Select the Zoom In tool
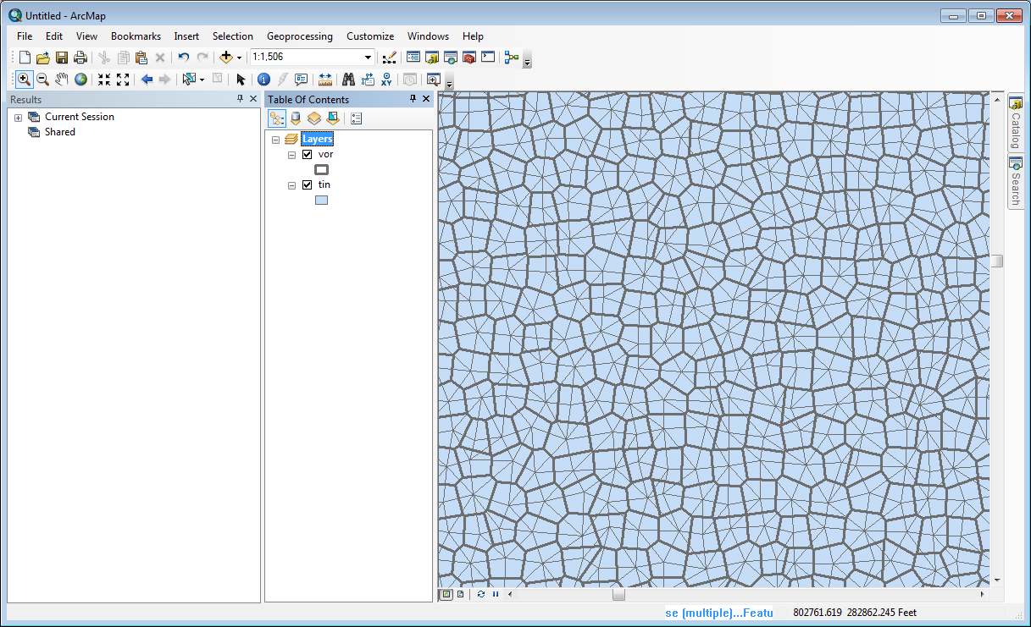 coord(24,80)
